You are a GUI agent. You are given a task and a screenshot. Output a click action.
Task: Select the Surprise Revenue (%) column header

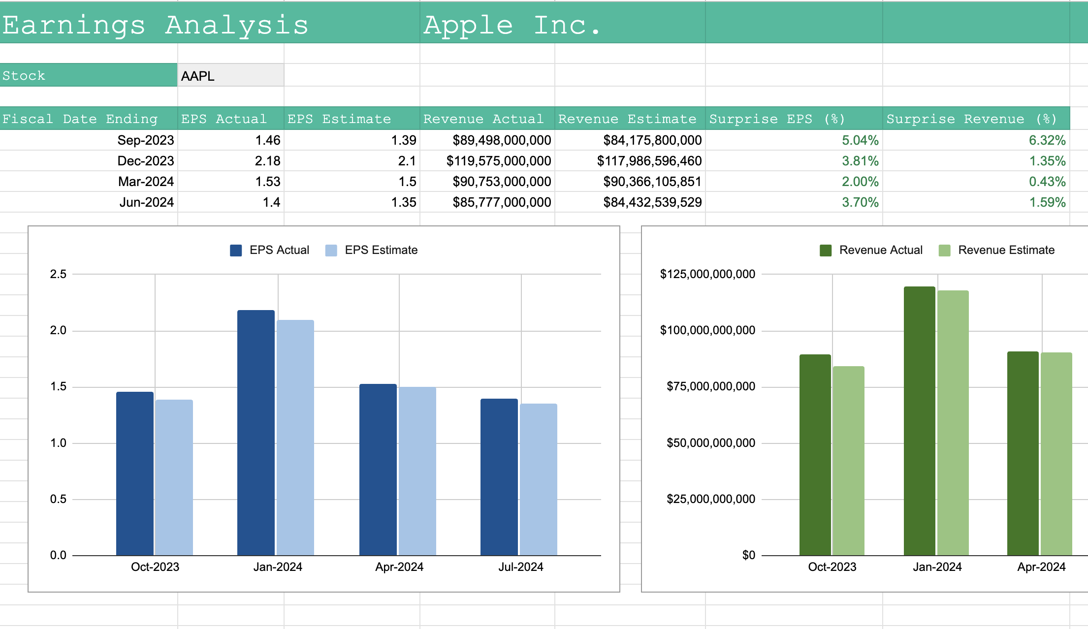point(976,119)
